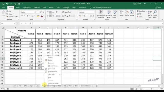Click the Select All corner triangle

click(3, 28)
